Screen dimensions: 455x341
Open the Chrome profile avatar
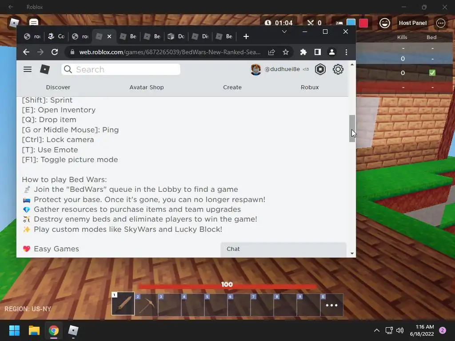tap(331, 52)
